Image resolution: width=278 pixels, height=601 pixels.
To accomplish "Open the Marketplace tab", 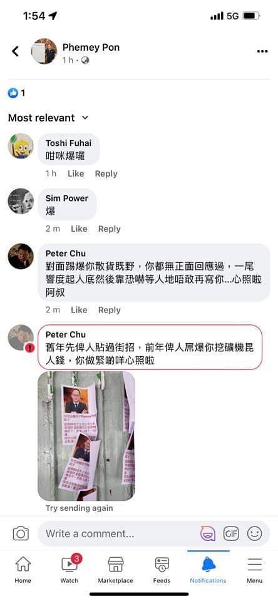I will (x=115, y=570).
